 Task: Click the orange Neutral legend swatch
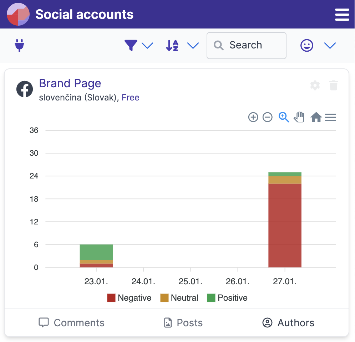(x=164, y=298)
